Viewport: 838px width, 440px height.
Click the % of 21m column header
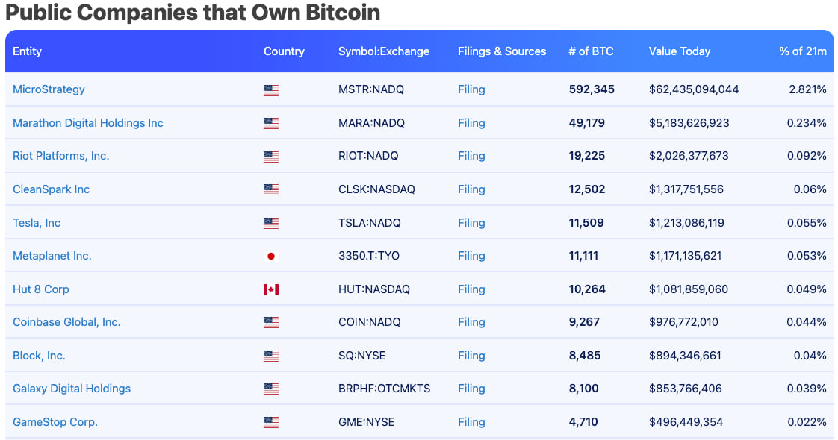point(803,51)
